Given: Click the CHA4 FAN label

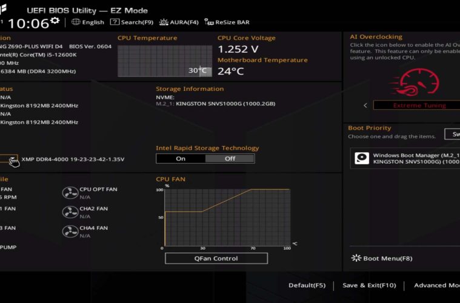Looking at the screenshot, I should coord(93,228).
